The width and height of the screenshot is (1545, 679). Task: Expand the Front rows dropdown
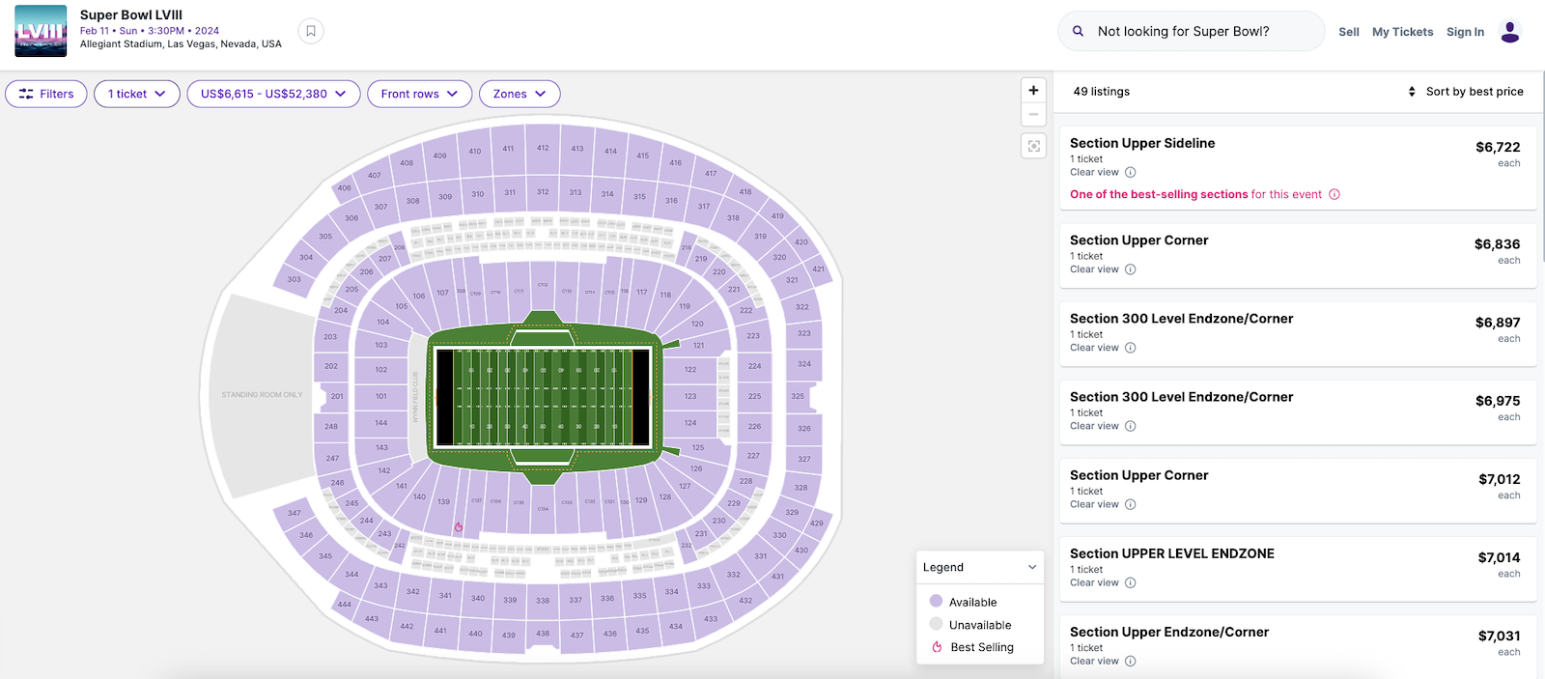(419, 94)
